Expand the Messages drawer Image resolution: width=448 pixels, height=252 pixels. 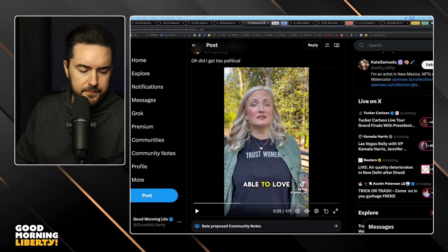[399, 227]
